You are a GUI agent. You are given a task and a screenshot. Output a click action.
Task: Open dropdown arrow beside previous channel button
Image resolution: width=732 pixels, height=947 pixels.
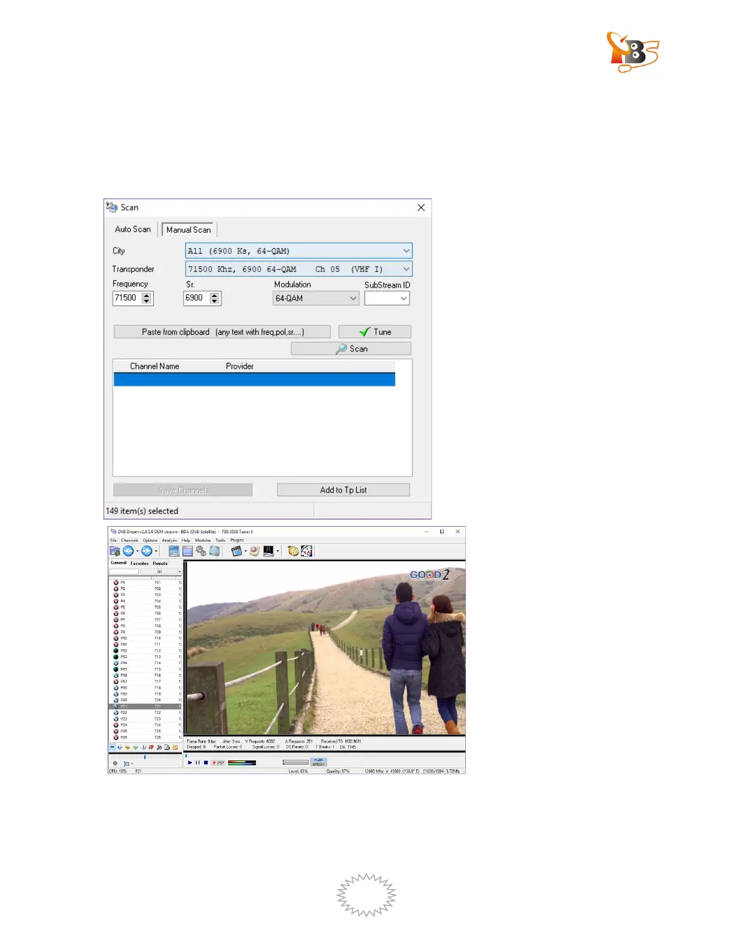point(137,551)
